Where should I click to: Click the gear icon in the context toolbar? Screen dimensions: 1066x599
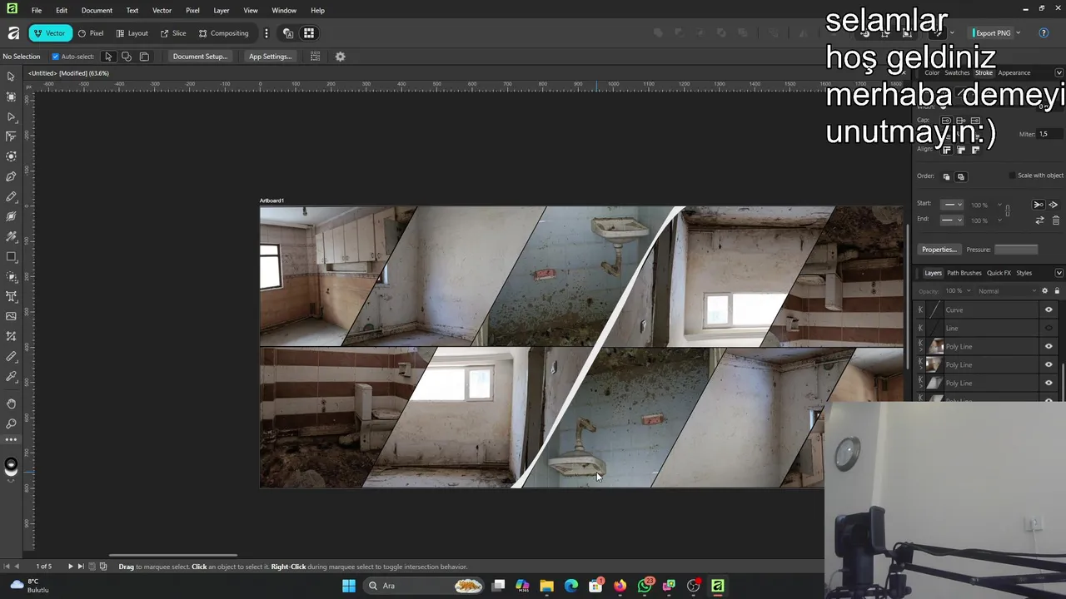click(x=340, y=57)
